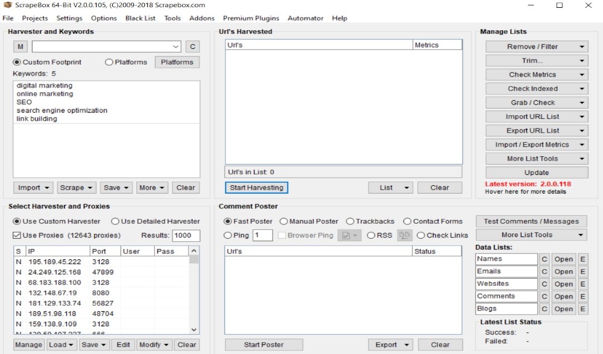
Task: Open the keywords Import dropdown
Action: coord(33,188)
